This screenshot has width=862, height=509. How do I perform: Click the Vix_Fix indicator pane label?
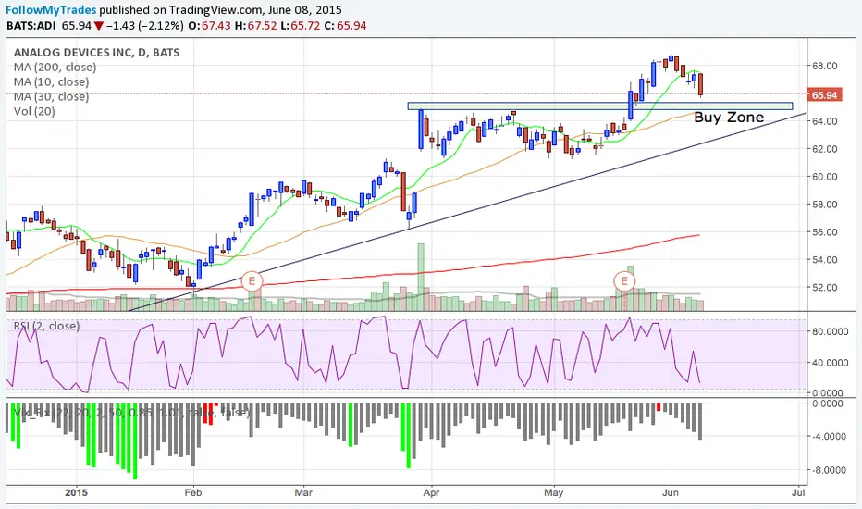[x=130, y=412]
